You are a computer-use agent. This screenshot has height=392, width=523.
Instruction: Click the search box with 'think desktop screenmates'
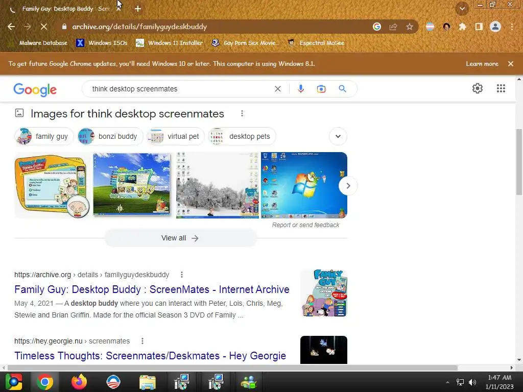click(180, 89)
